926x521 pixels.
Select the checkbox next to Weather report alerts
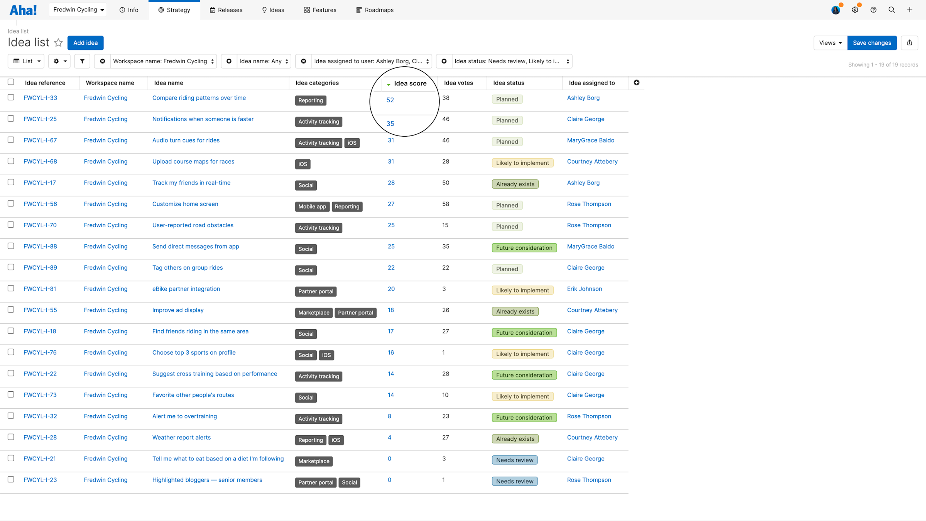click(10, 437)
